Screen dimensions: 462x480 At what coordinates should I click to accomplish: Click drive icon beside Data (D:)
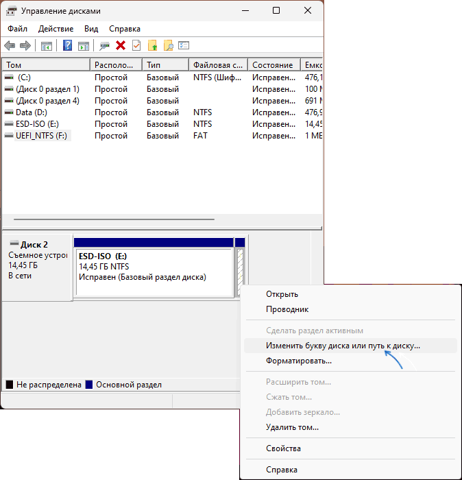9,112
